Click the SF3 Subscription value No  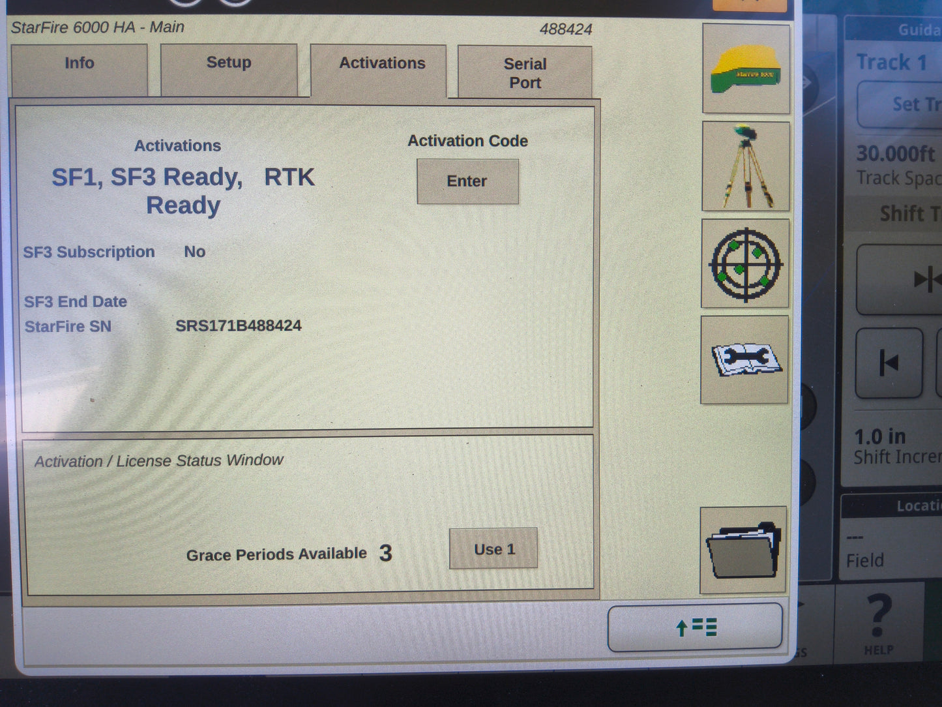click(x=194, y=252)
